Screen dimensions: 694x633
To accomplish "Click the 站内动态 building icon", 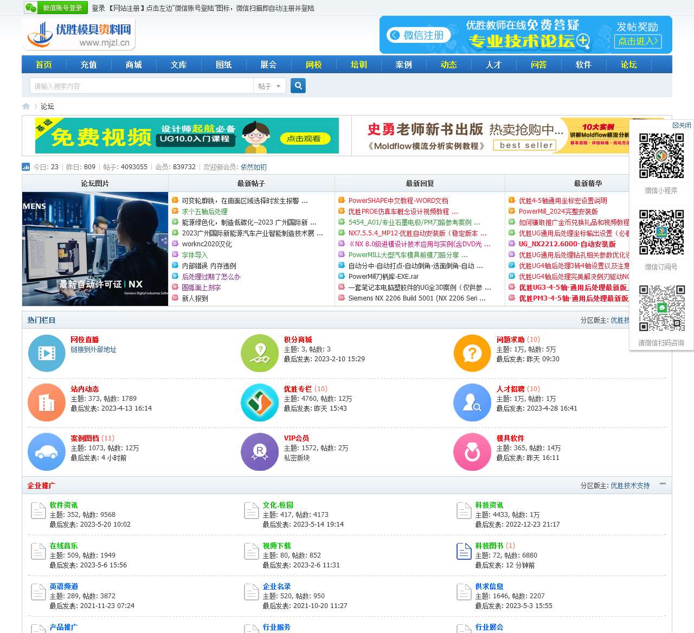I will pos(47,402).
